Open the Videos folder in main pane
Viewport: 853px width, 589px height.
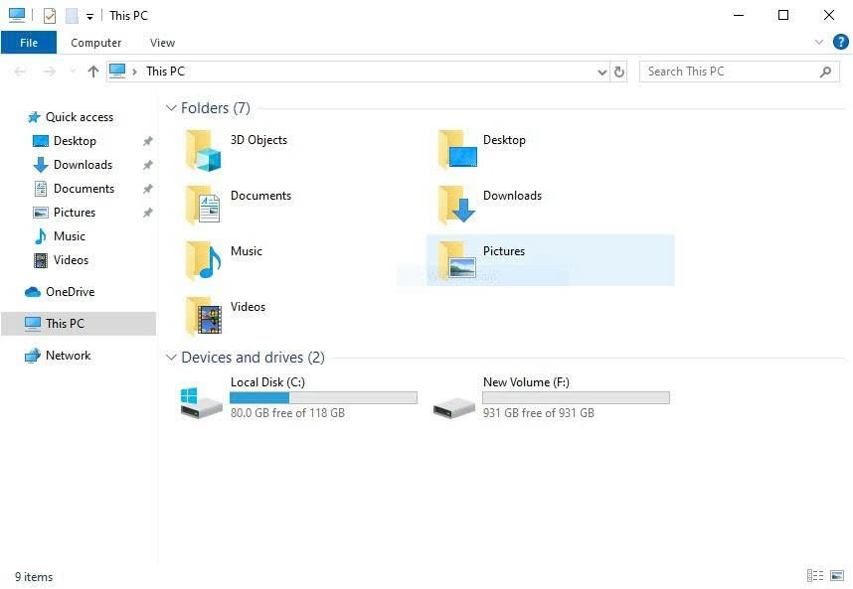pos(203,317)
